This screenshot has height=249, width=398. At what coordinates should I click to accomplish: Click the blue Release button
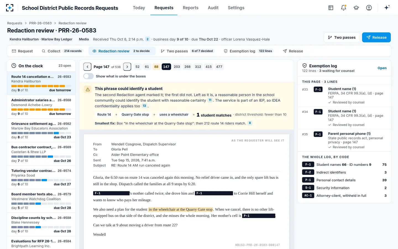[376, 37]
